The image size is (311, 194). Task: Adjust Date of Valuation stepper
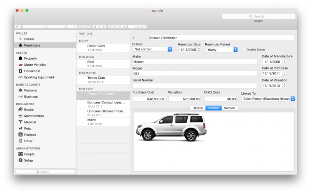pos(285,86)
